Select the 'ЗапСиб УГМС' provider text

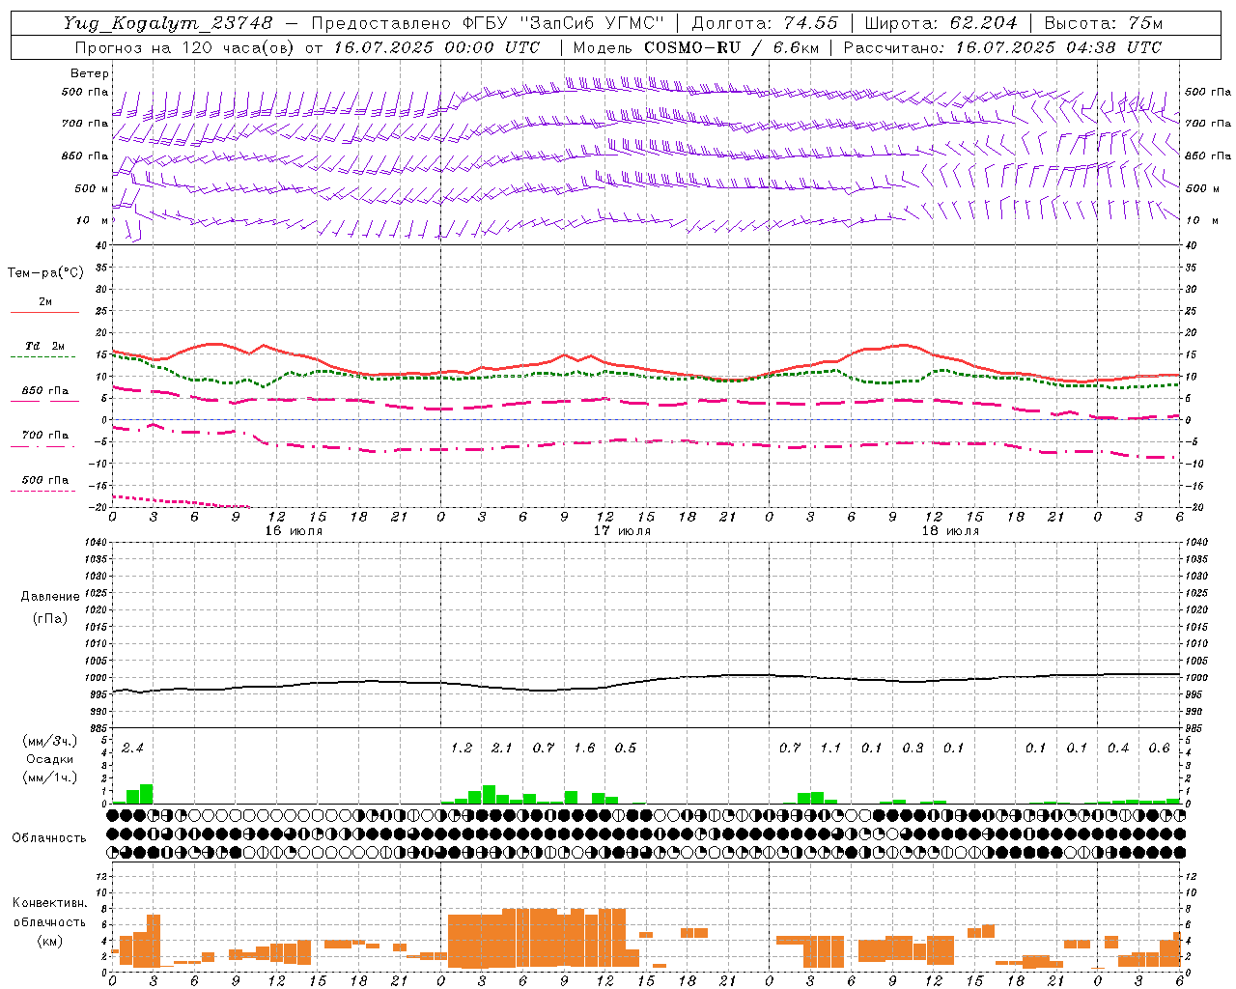[x=593, y=23]
